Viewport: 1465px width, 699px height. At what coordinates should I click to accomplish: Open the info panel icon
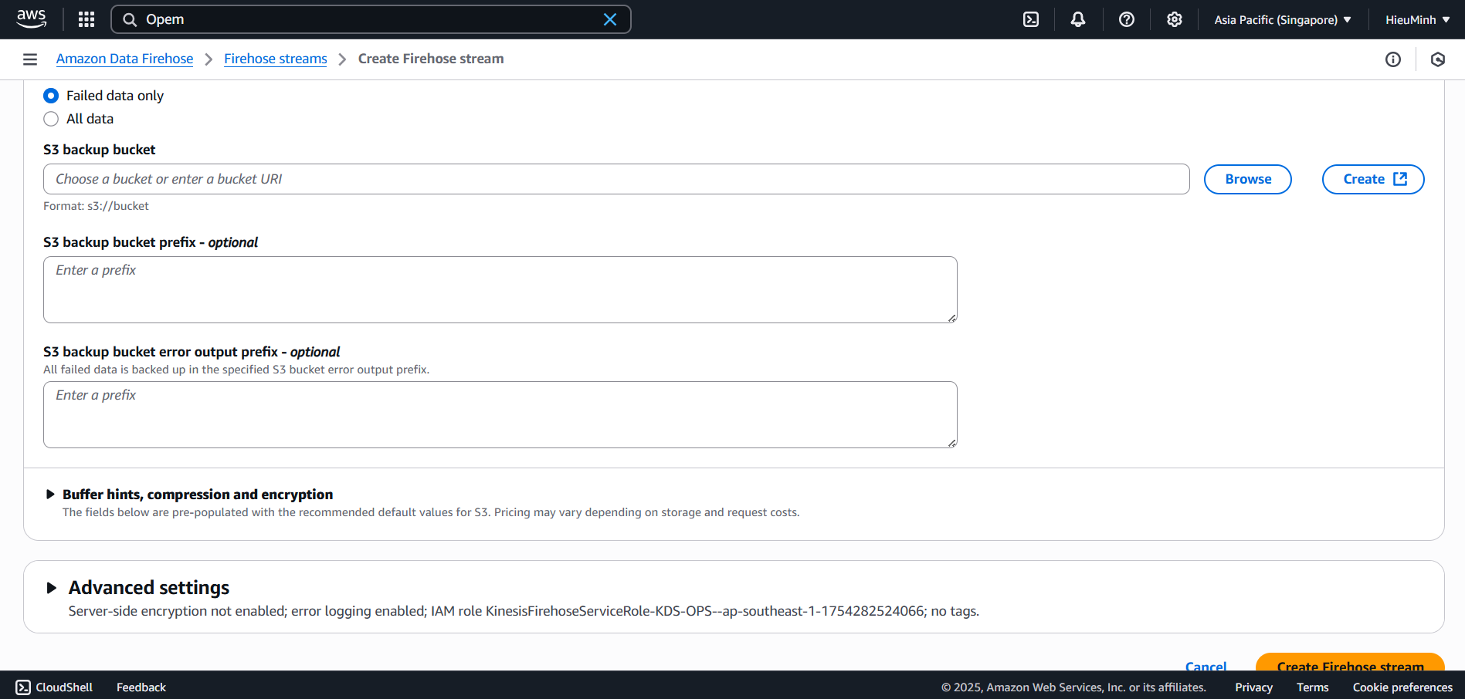point(1393,59)
